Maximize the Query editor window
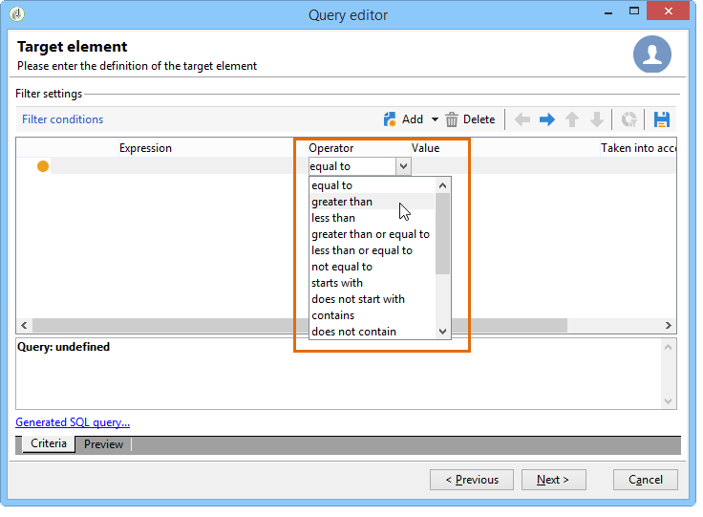This screenshot has height=517, width=703. coord(634,11)
